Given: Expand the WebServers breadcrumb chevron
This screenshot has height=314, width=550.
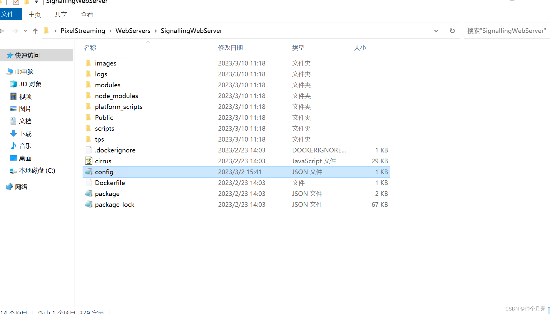Looking at the screenshot, I should click(156, 31).
